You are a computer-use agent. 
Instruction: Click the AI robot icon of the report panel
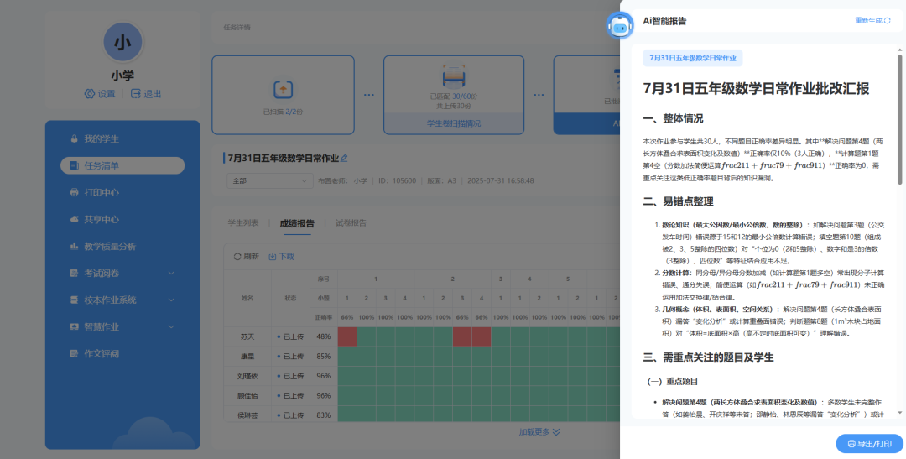click(x=619, y=25)
